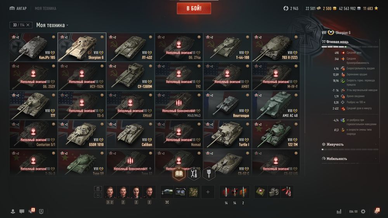This screenshot has height=218, width=388.
Task: Expand the Моя техника dropdown heading
Action: [52, 25]
